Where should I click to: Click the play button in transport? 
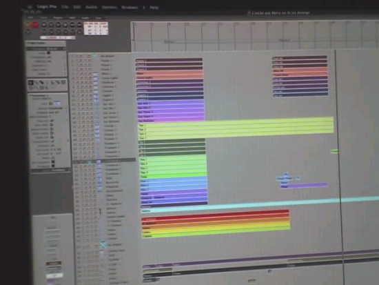coord(59,25)
